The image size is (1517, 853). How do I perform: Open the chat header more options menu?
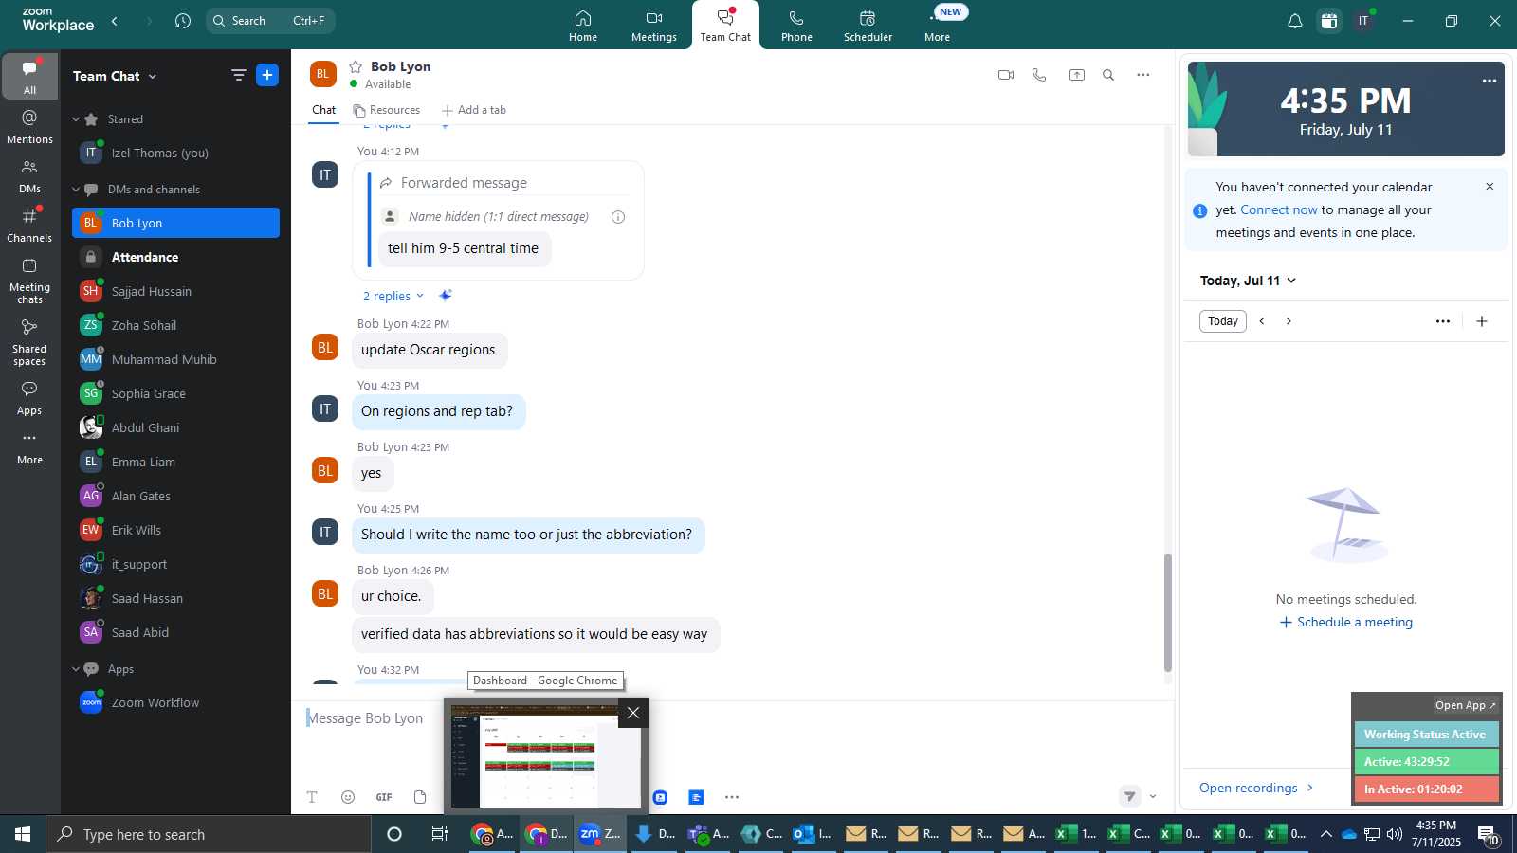(x=1143, y=75)
